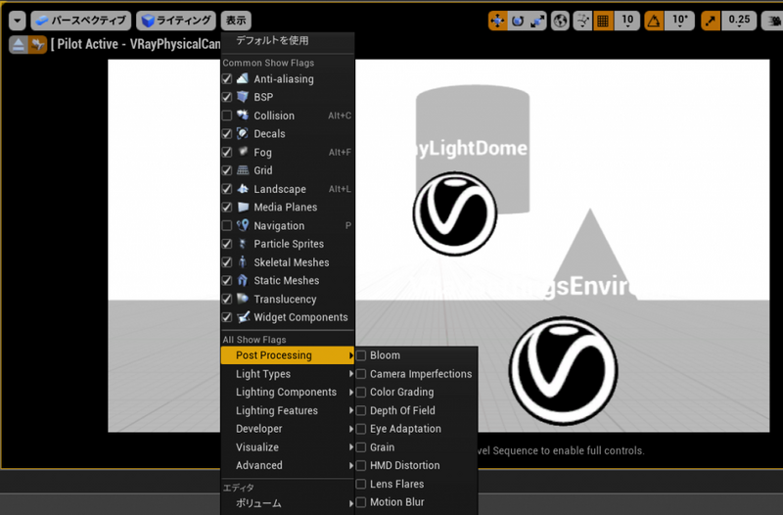Enable the Depth Of Field checkbox
Screen dimensions: 783x515
tap(361, 410)
